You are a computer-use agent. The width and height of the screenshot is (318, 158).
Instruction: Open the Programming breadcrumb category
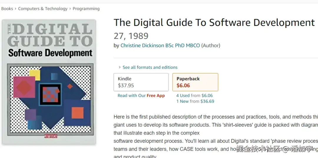pyautogui.click(x=86, y=9)
